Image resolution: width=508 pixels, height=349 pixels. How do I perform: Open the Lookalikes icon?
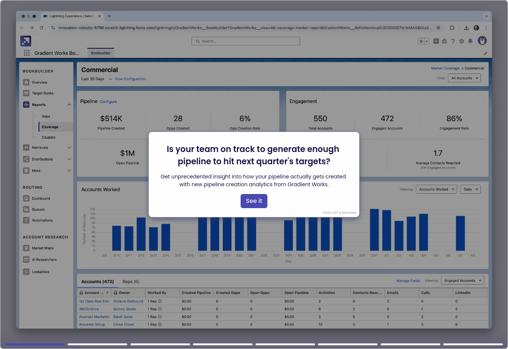click(x=26, y=272)
